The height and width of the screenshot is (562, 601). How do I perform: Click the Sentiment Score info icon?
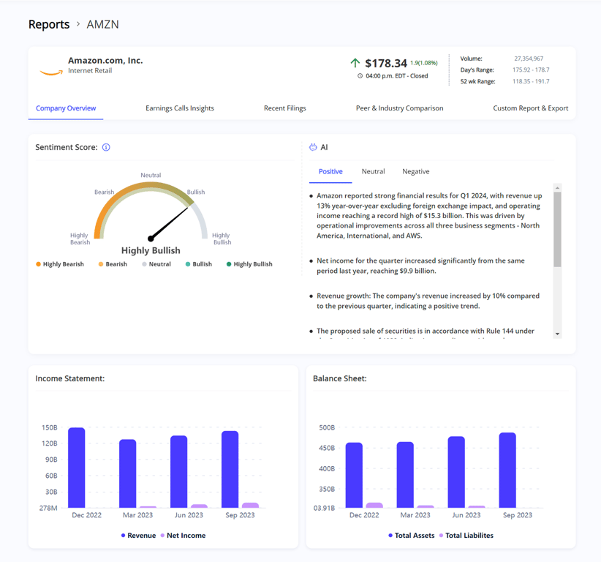coord(106,147)
